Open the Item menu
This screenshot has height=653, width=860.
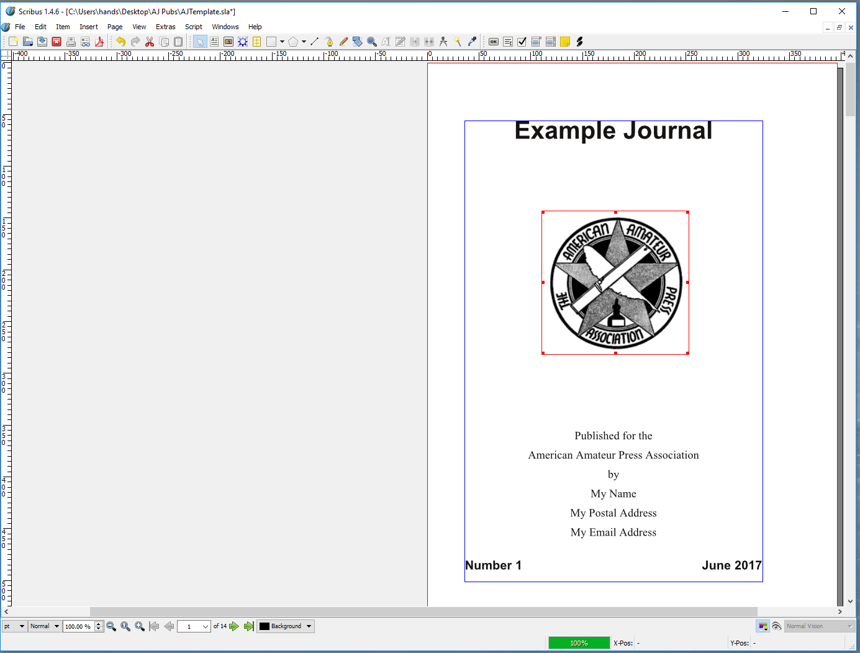tap(63, 27)
